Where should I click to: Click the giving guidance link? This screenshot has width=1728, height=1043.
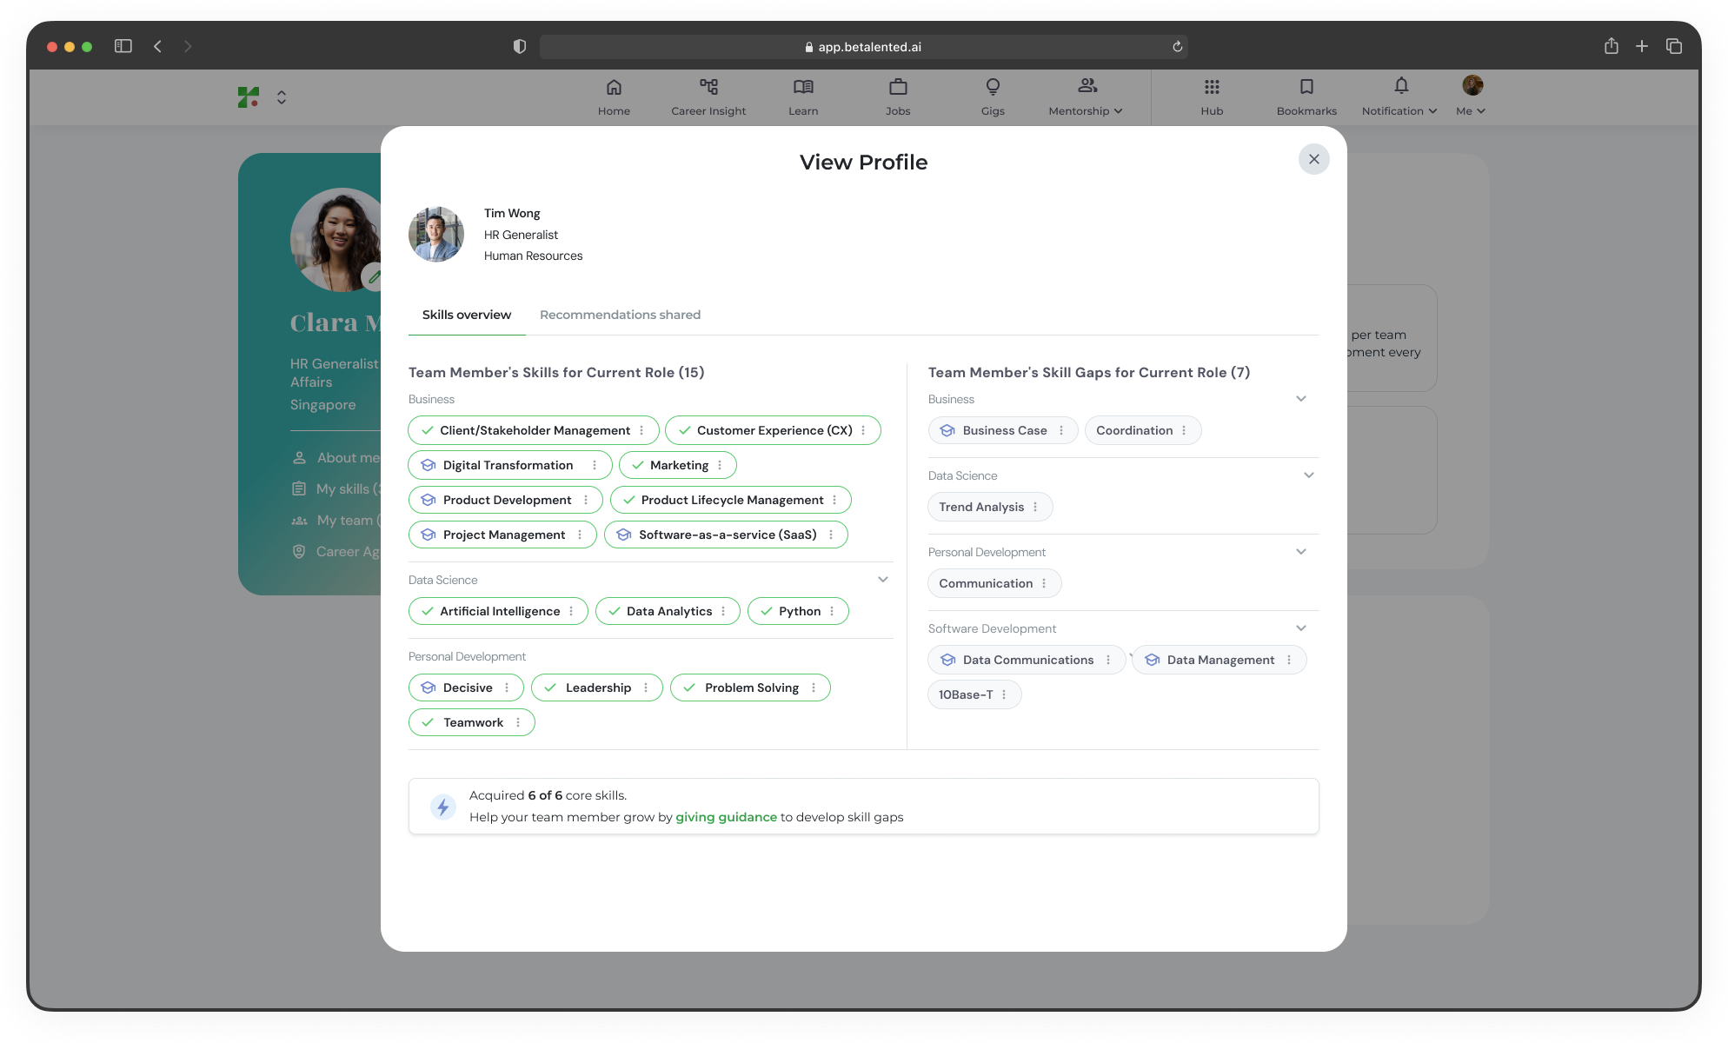[726, 817]
